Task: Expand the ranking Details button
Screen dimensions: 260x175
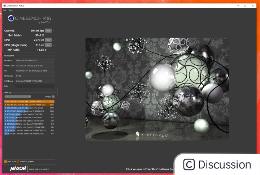Action: coord(53,97)
